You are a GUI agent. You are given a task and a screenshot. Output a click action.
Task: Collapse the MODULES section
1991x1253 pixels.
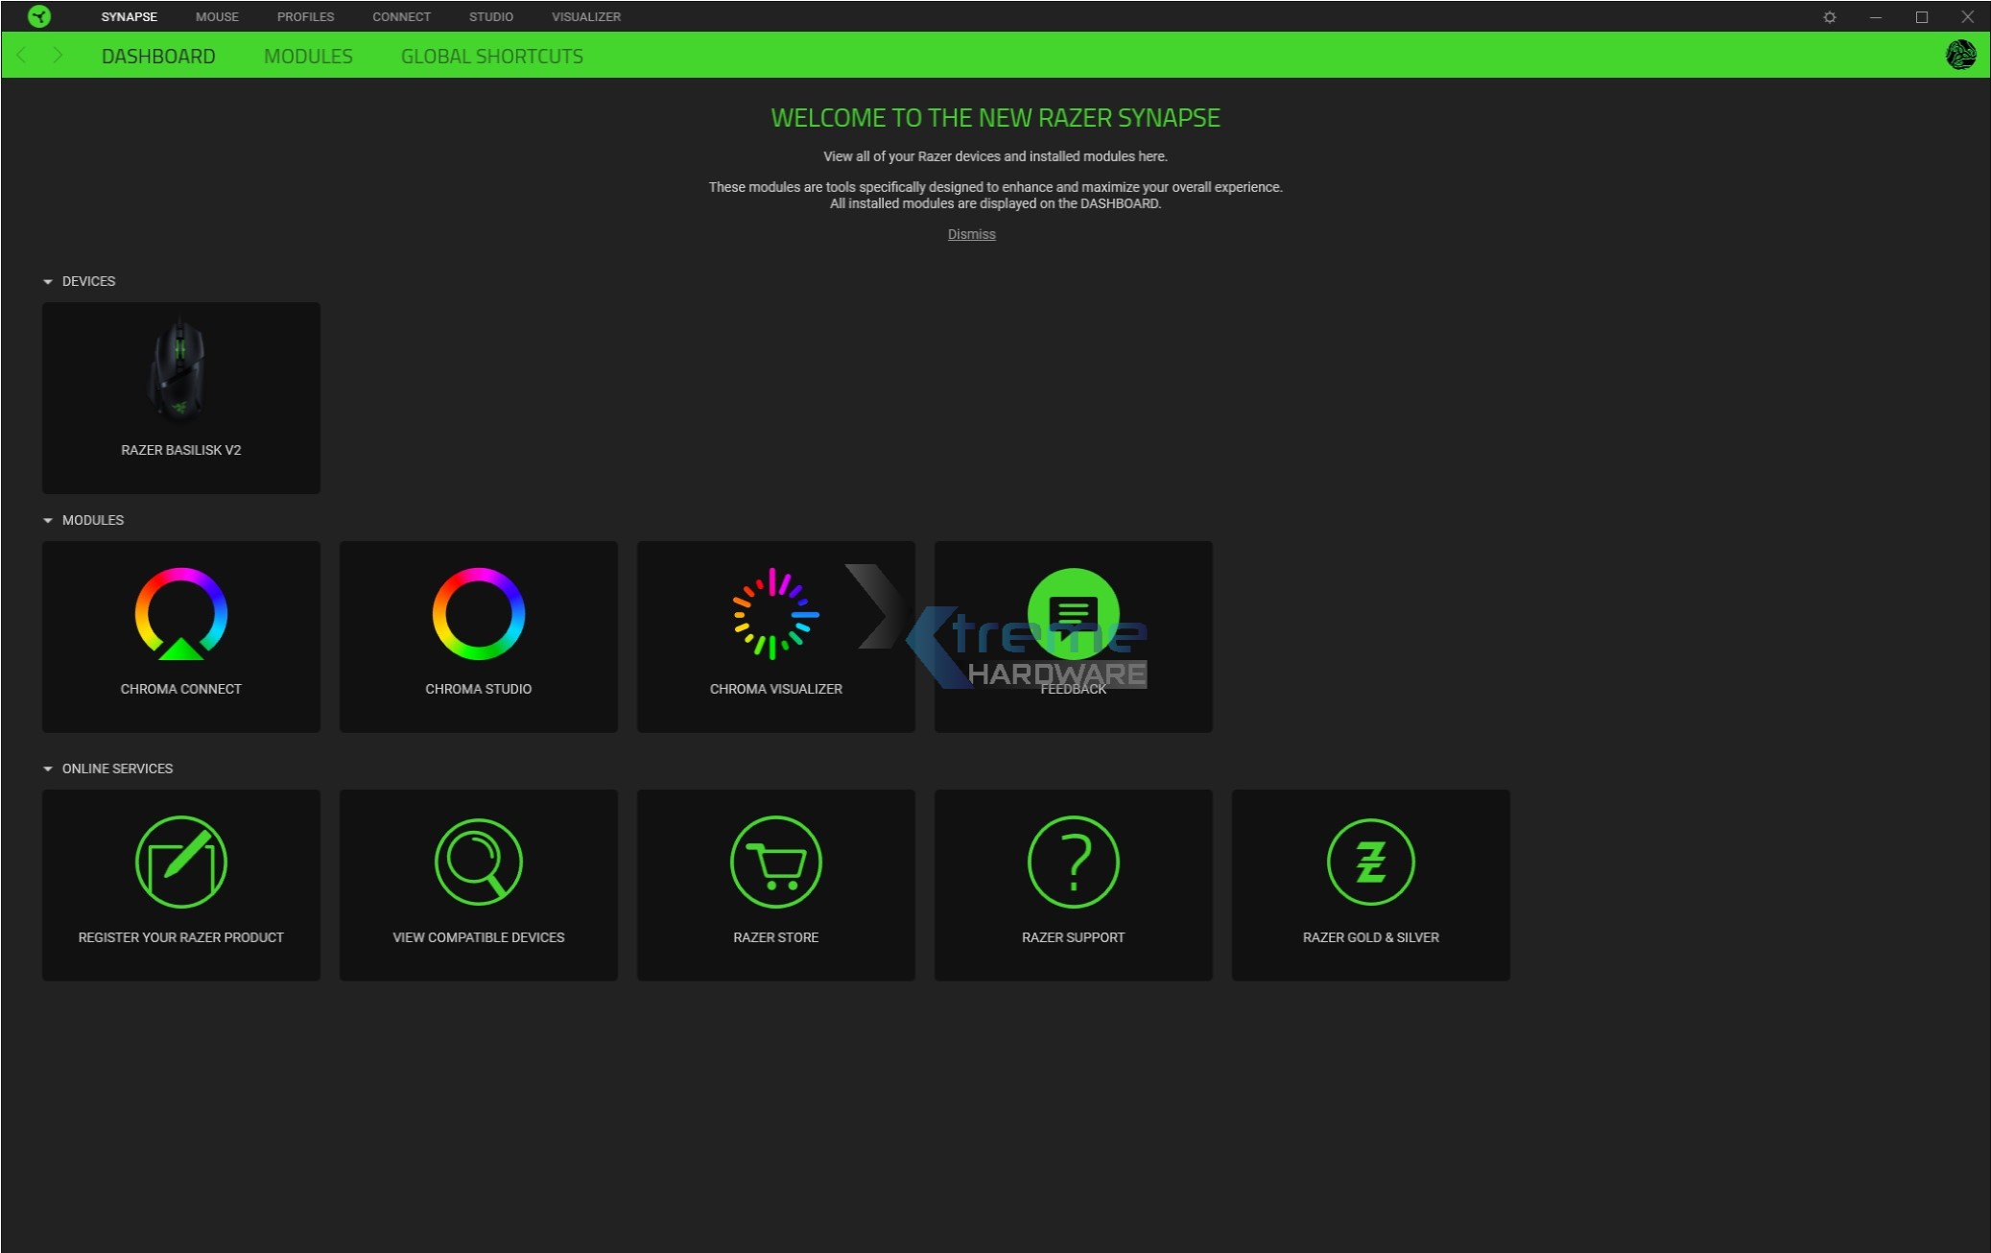(46, 519)
